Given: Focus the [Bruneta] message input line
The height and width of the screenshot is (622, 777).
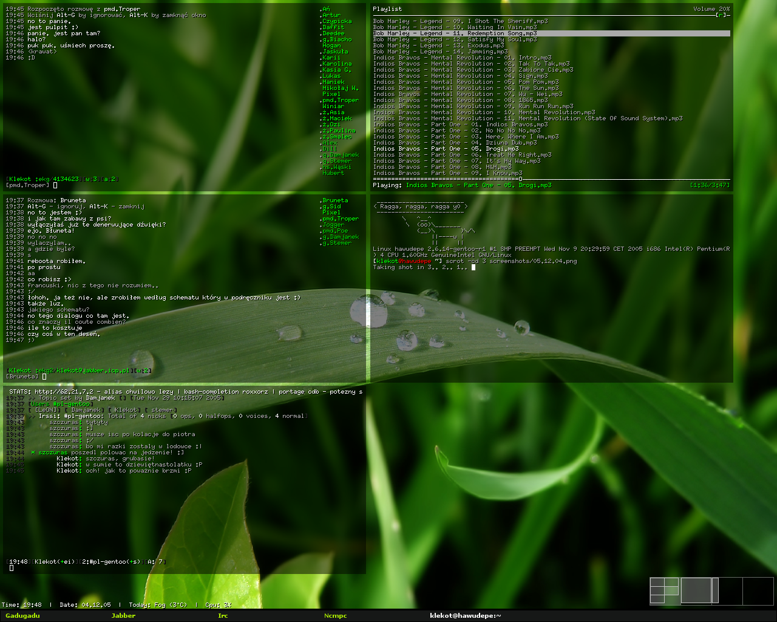Looking at the screenshot, I should [x=186, y=377].
